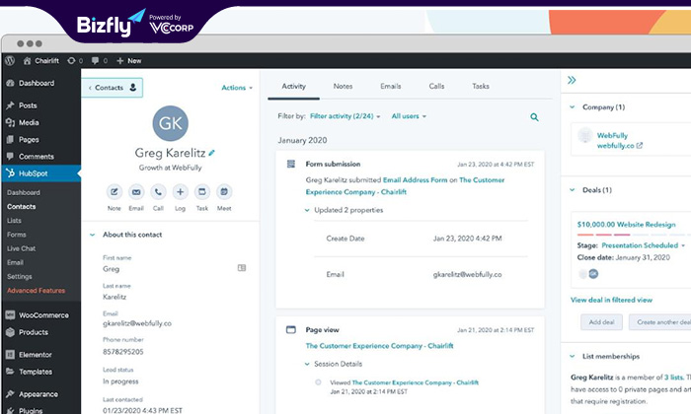
Task: Click the Phone number field 8578295205
Action: pos(123,352)
